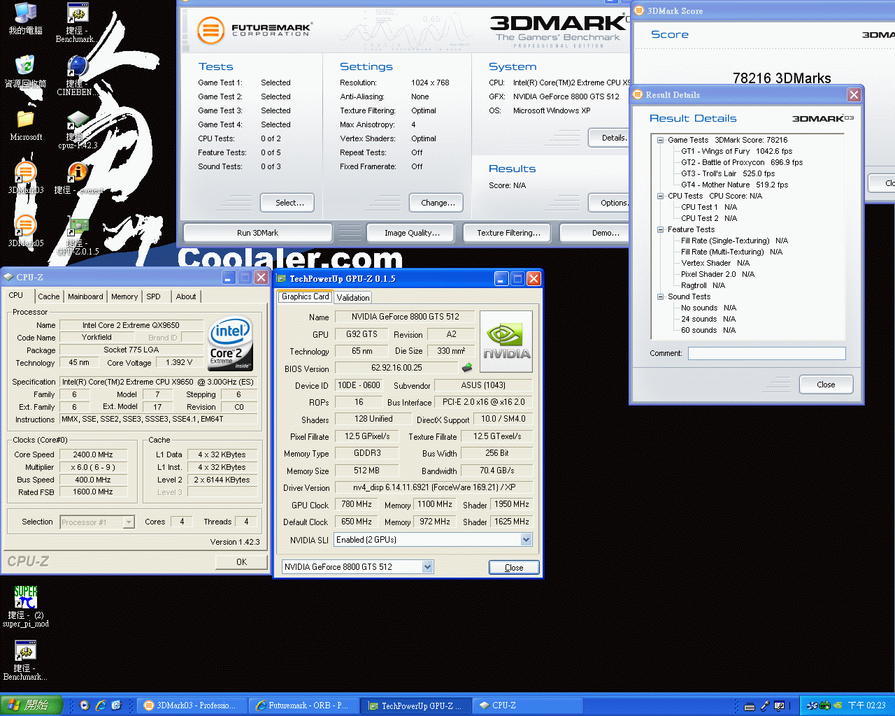Open the Processor #1 selection dropdown
The height and width of the screenshot is (716, 895).
point(129,522)
